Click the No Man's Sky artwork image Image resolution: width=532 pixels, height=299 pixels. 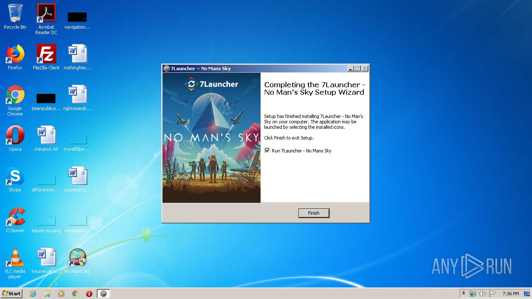point(212,138)
